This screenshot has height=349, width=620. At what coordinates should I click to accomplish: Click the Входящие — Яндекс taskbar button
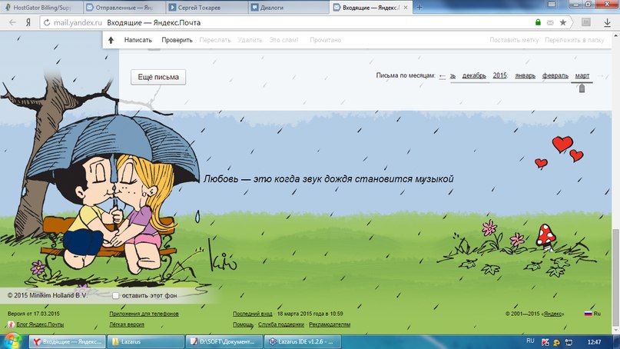[x=68, y=341]
